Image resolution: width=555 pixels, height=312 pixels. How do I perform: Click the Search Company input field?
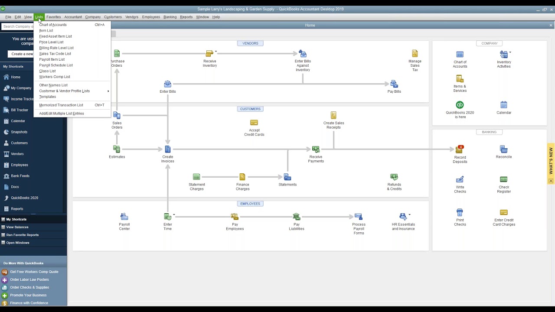click(x=17, y=26)
